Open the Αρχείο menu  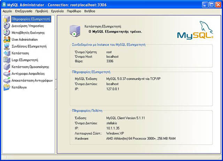(7, 11)
